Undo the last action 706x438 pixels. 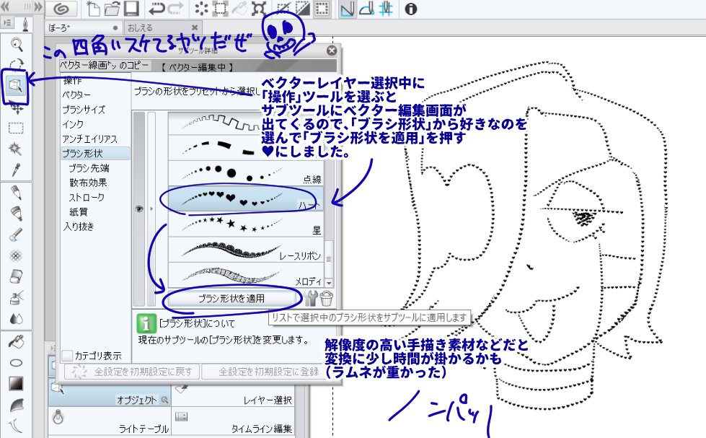click(x=156, y=9)
